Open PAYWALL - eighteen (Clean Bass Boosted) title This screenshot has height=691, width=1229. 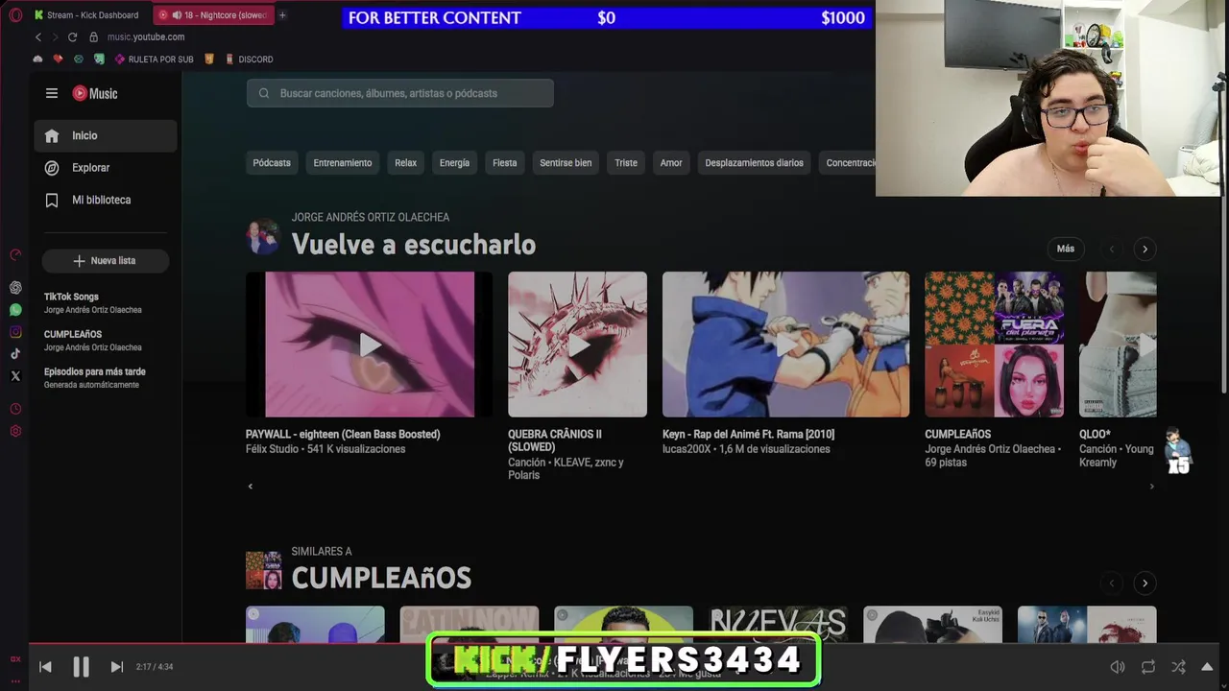(343, 435)
